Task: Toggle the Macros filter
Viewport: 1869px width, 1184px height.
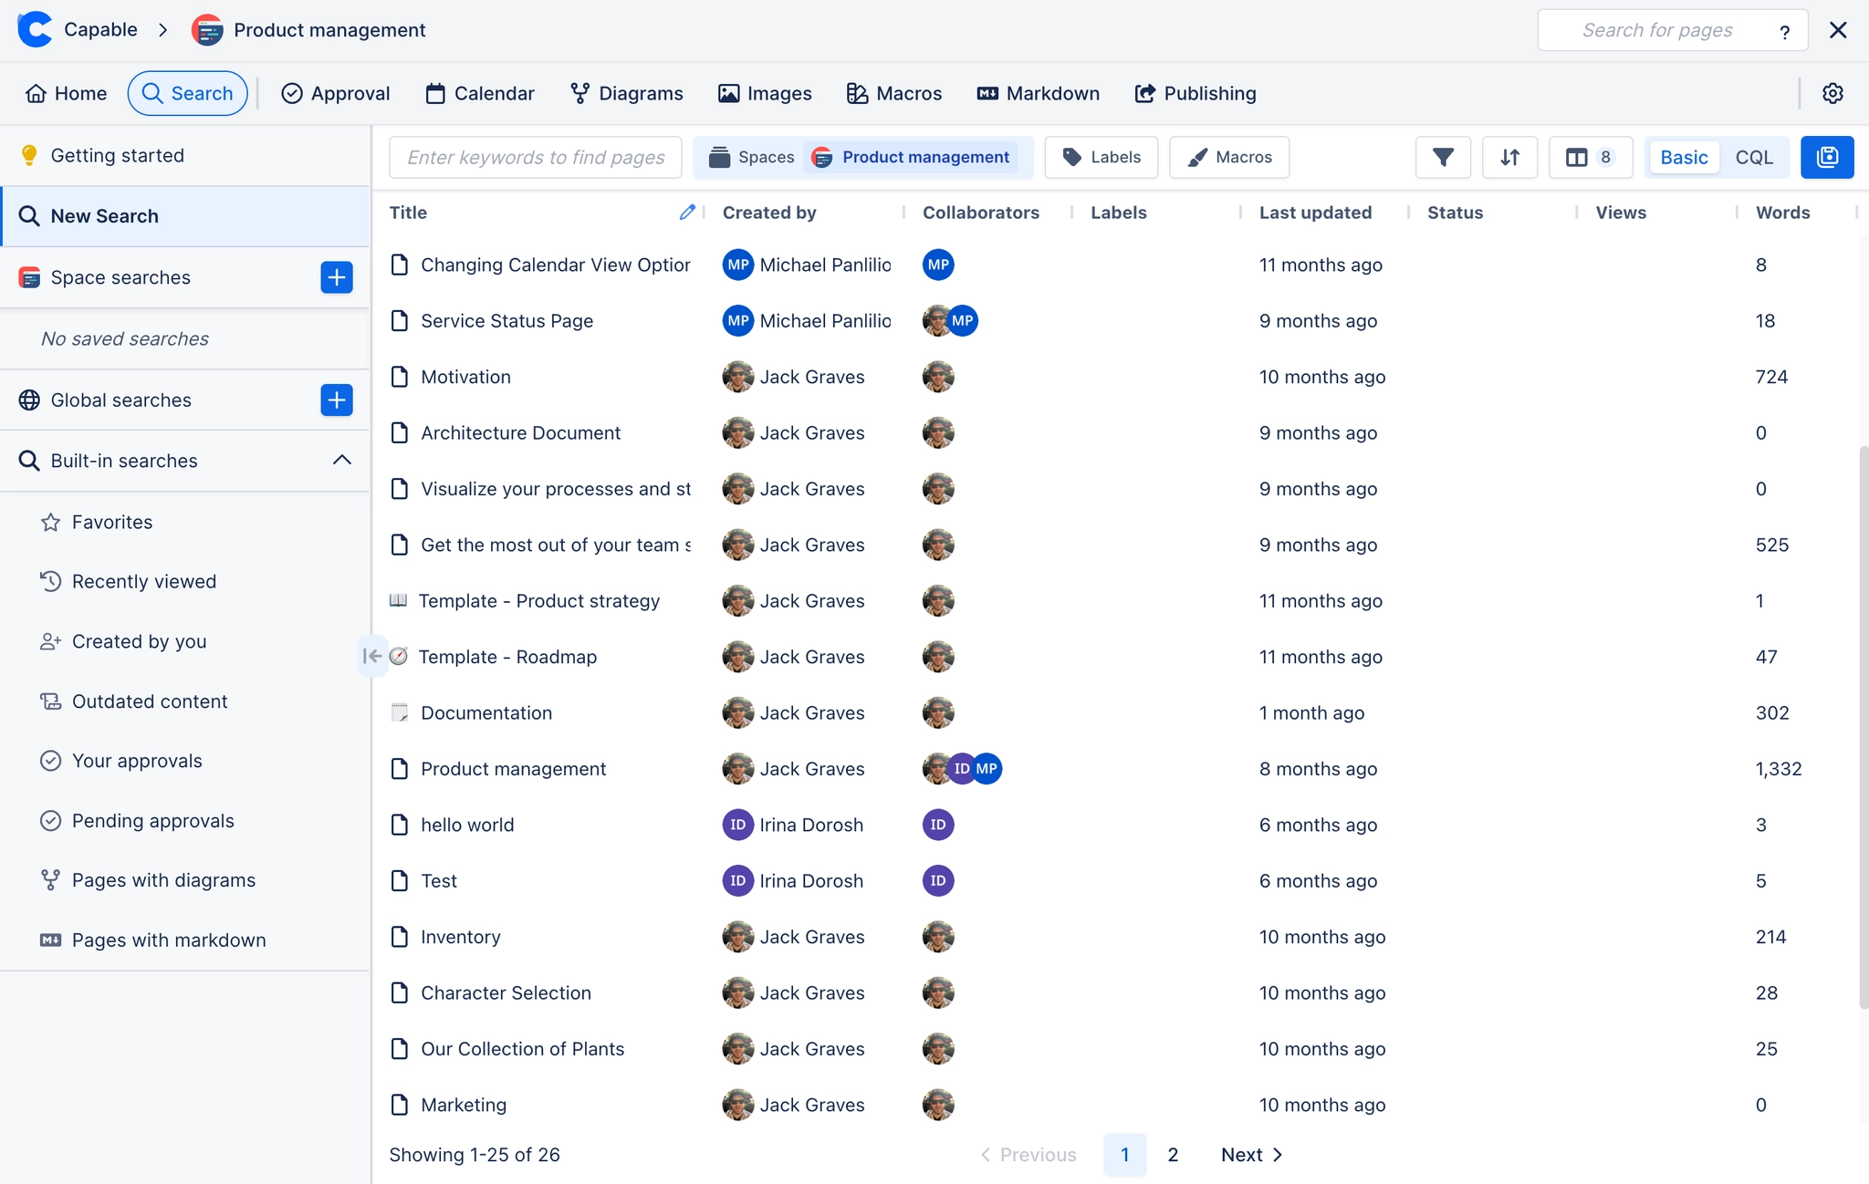Action: coord(1227,157)
